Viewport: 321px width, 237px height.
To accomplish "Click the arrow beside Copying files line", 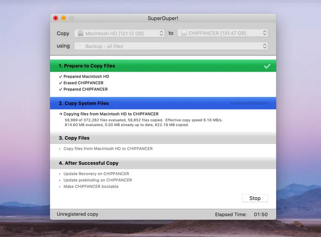I will [61, 114].
